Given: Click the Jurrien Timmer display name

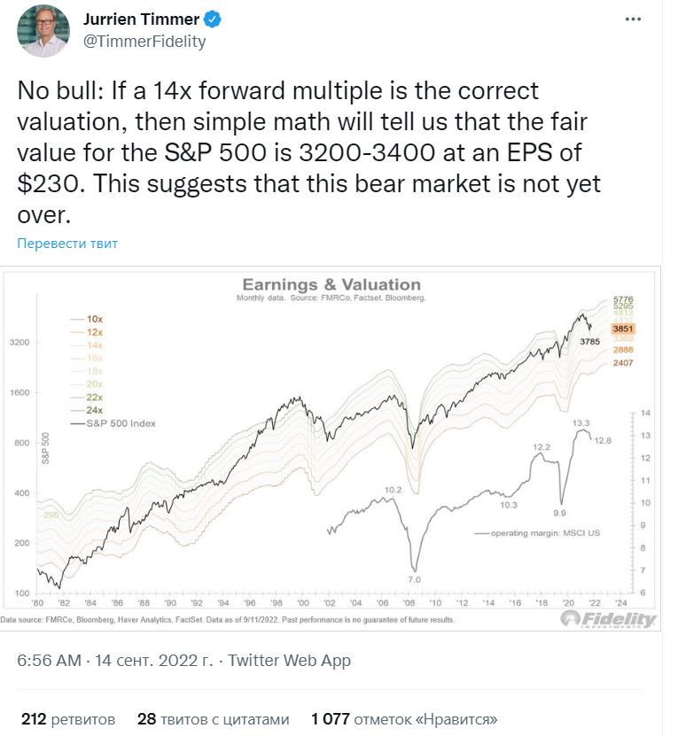Looking at the screenshot, I should [140, 19].
